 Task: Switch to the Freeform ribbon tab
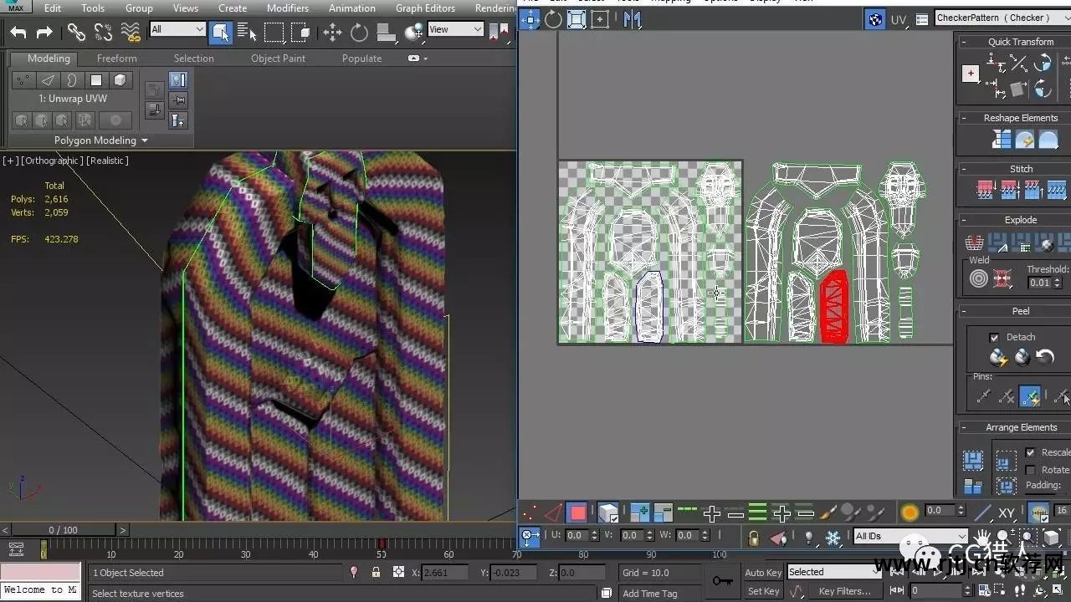click(115, 59)
